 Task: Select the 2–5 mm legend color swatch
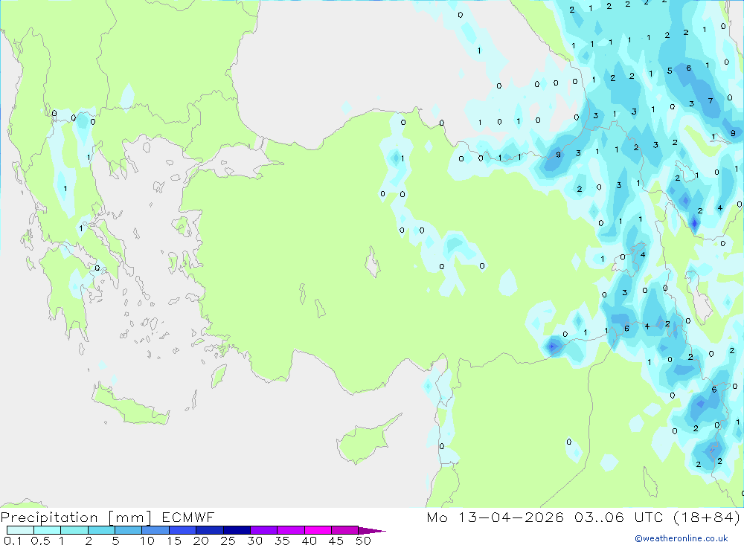[x=101, y=530]
